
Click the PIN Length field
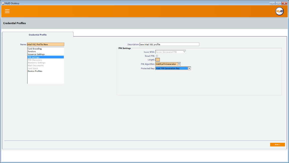coord(158,60)
